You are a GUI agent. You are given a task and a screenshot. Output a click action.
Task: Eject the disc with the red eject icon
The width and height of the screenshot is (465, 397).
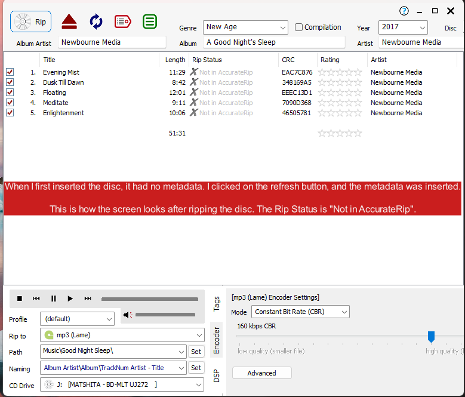coord(69,22)
